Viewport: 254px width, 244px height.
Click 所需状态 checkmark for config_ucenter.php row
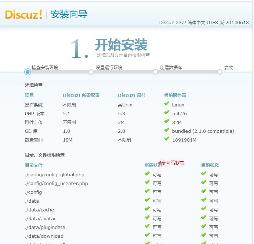[147, 182]
